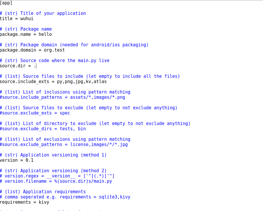This screenshot has height=211, width=263.
Task: Click the source.exclude_dirs comment line
Action: pyautogui.click(x=42, y=129)
